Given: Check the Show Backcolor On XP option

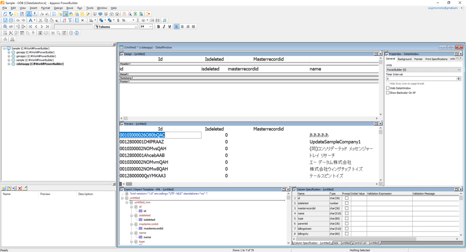Looking at the screenshot, I should point(388,93).
